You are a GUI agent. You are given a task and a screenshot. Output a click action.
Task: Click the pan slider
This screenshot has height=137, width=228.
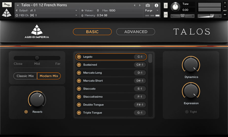[182, 16]
